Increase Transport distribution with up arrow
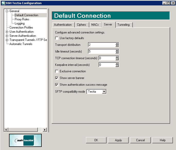 pos(117,44)
